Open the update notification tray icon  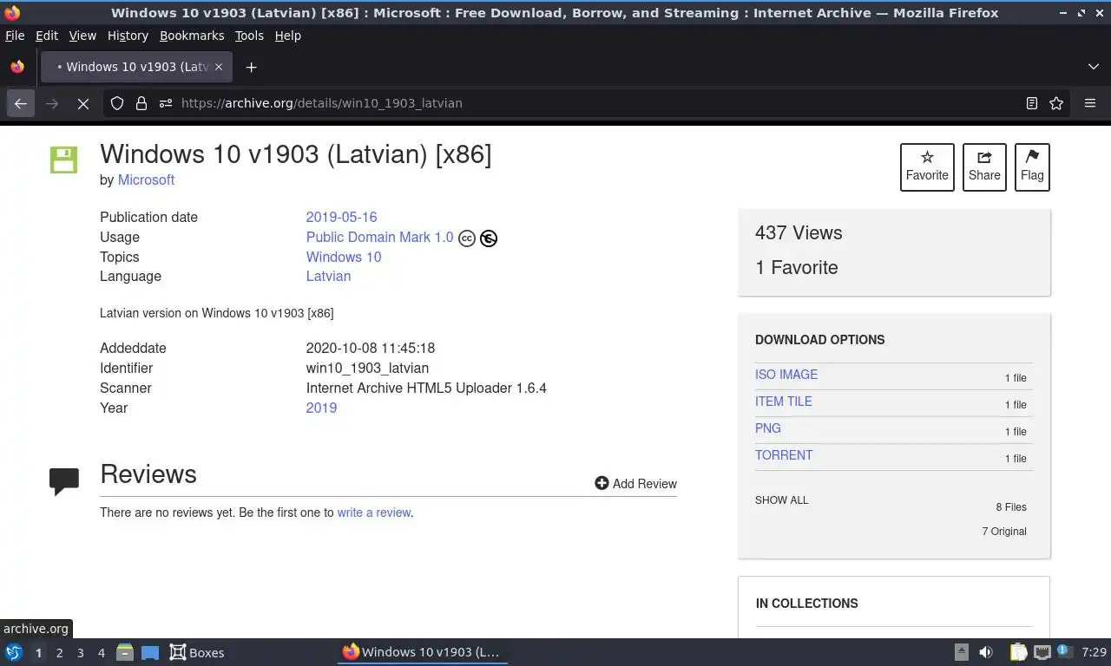tap(1064, 652)
